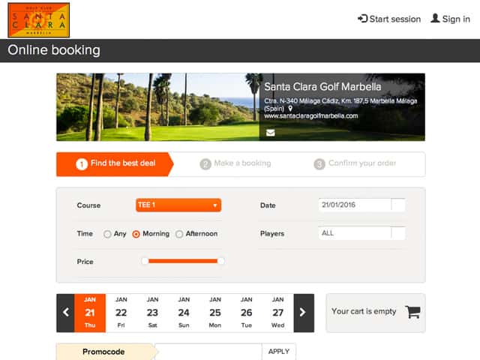Click the Santa Clara Golf Marbella title
The image size is (480, 360).
322,87
